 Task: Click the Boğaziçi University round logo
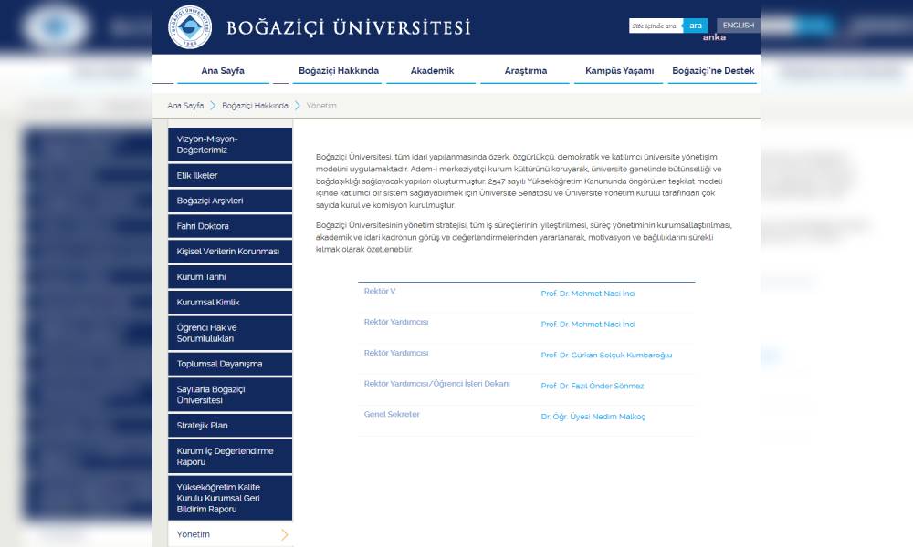[190, 27]
